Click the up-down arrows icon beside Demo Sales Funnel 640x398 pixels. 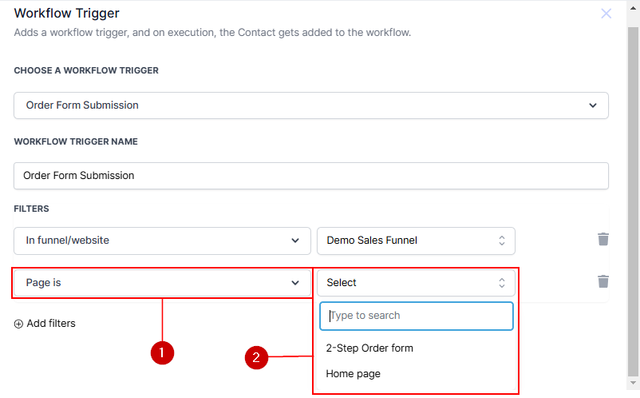tap(502, 241)
